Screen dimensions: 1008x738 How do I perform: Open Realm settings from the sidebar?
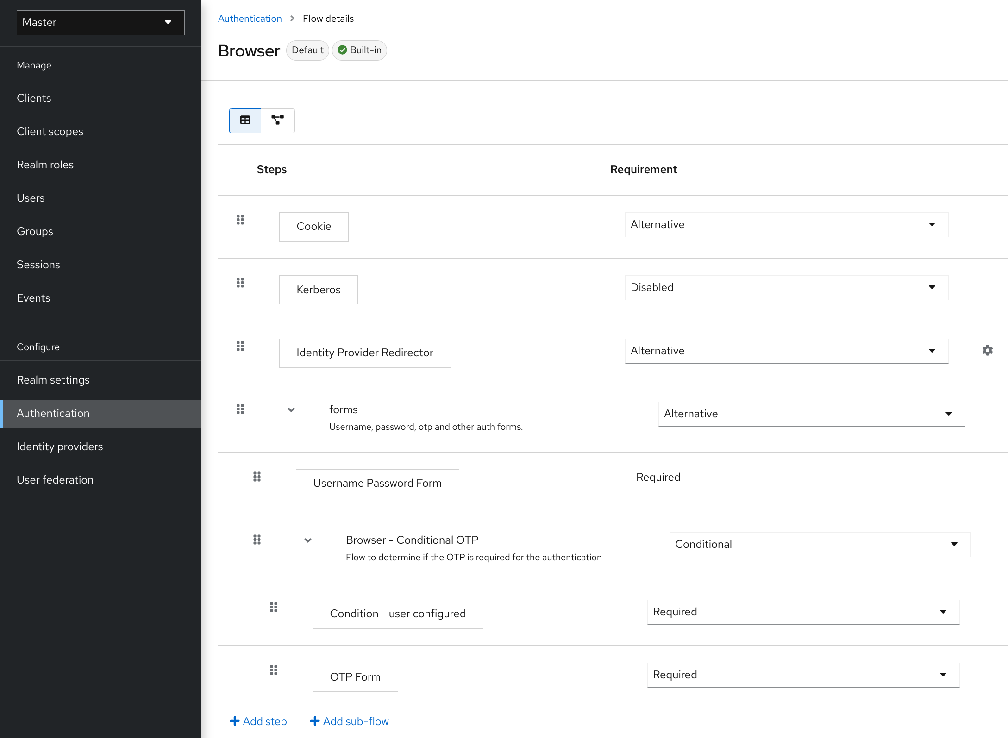tap(53, 379)
